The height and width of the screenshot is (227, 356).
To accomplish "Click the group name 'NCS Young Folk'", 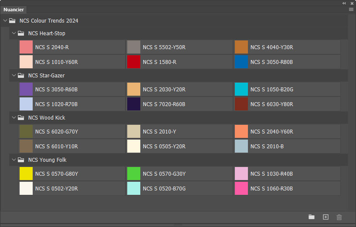I will point(47,160).
